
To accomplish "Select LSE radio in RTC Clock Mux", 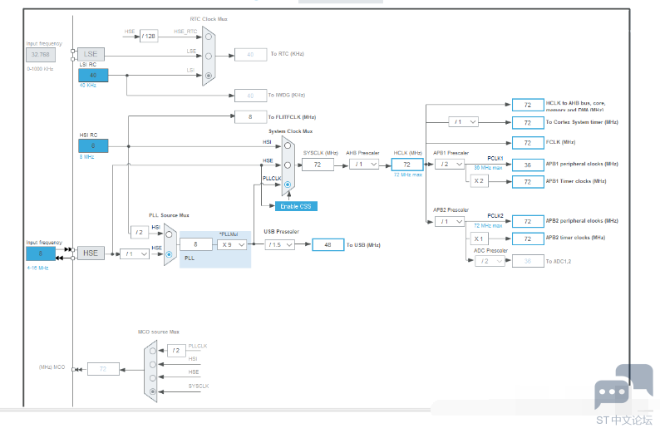I will tap(209, 56).
